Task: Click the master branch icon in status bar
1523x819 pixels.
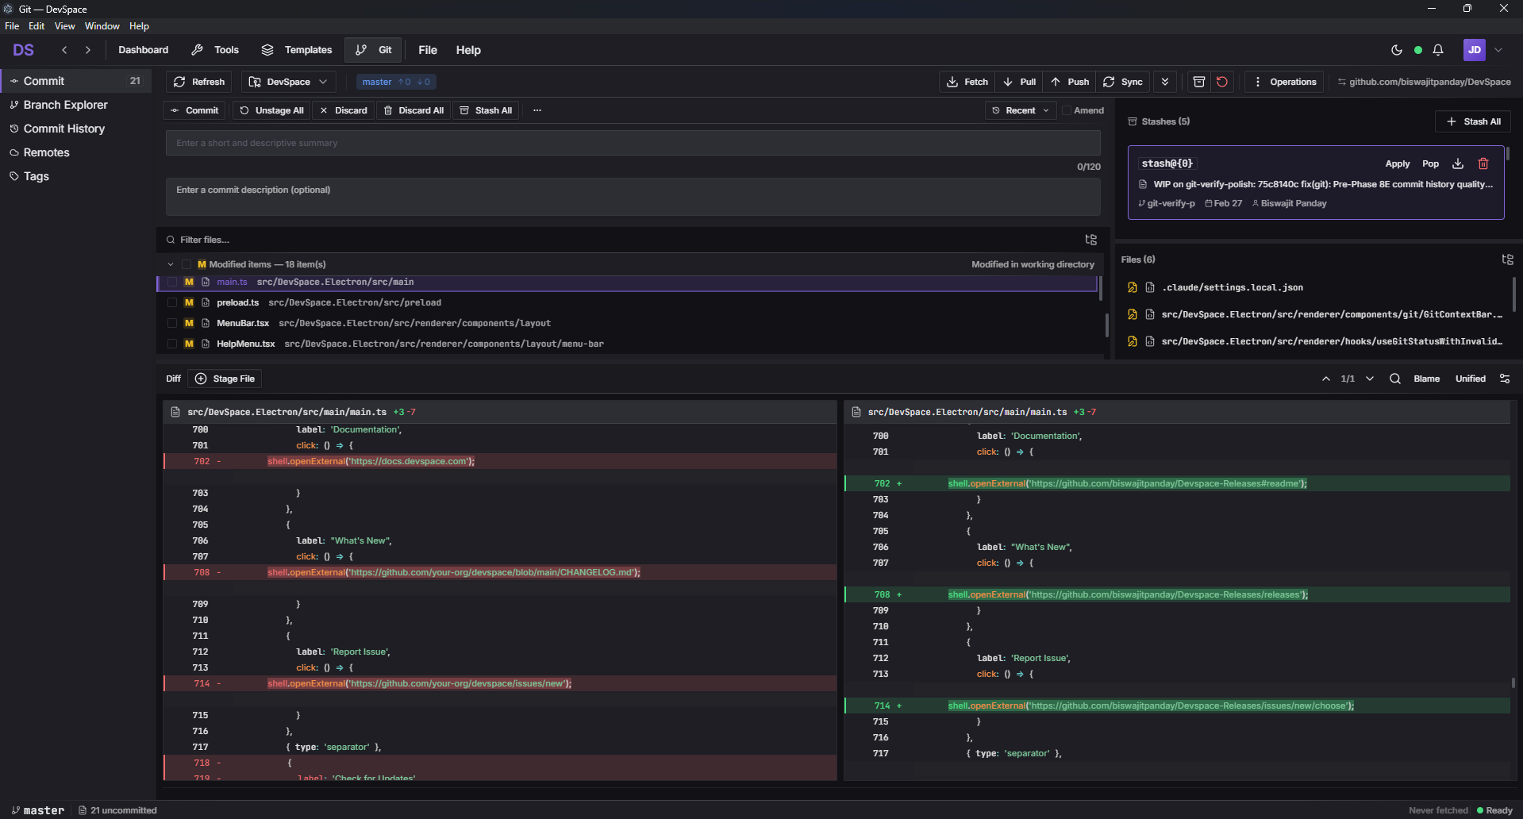Action: [x=15, y=810]
